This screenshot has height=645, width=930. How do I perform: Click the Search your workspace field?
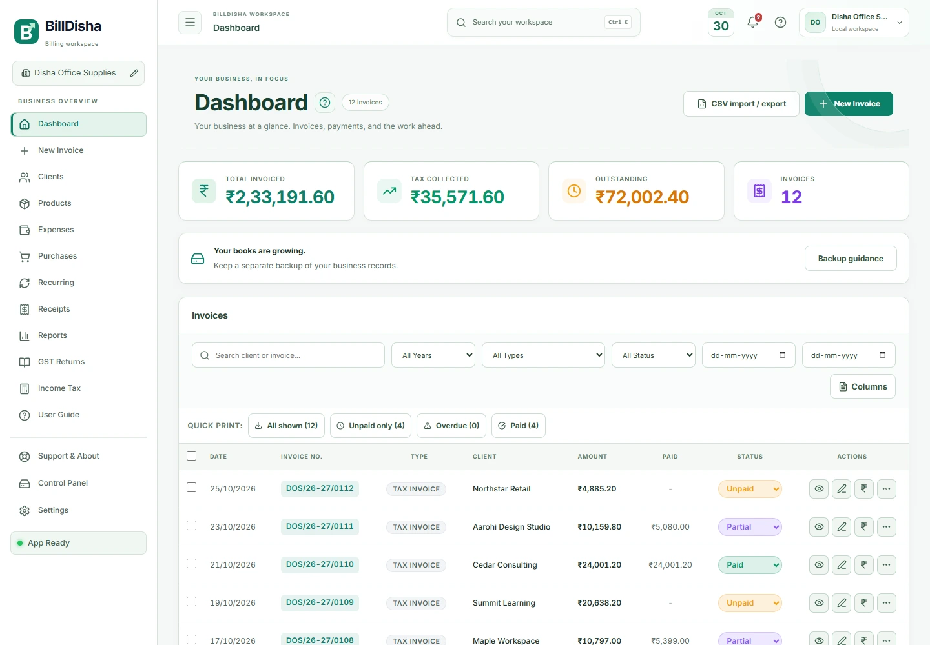(x=543, y=23)
